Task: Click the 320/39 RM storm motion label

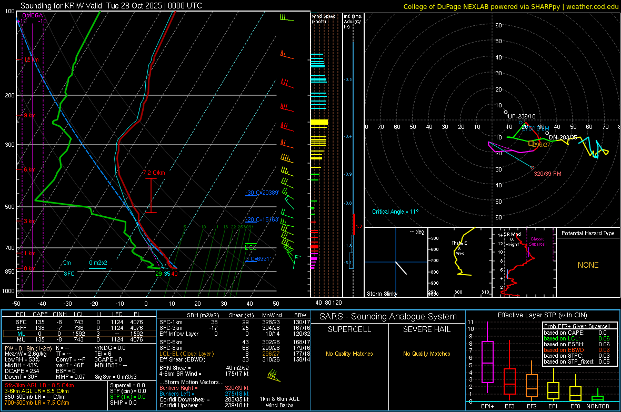Action: (x=547, y=174)
